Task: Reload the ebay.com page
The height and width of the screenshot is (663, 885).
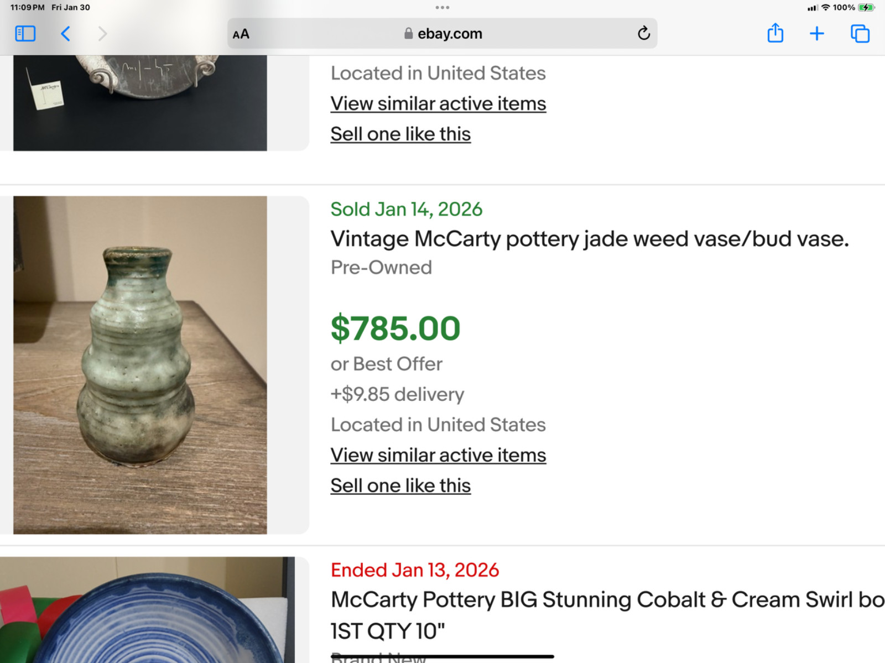Action: 643,34
